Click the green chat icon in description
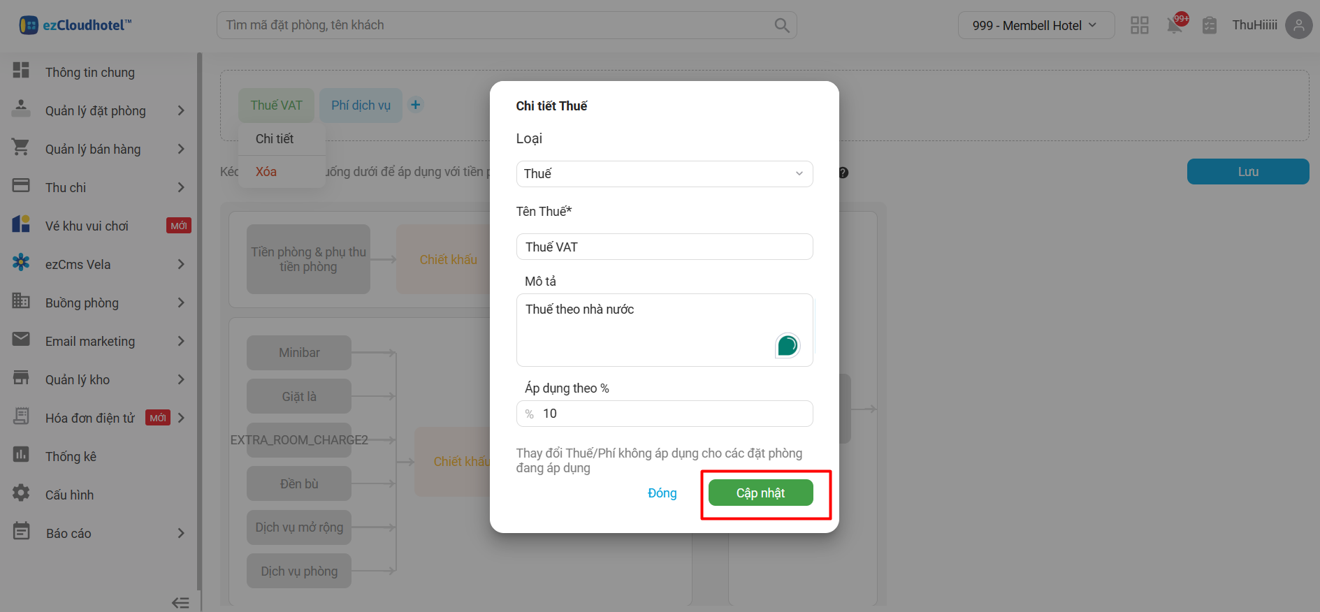Viewport: 1320px width, 612px height. pyautogui.click(x=788, y=345)
